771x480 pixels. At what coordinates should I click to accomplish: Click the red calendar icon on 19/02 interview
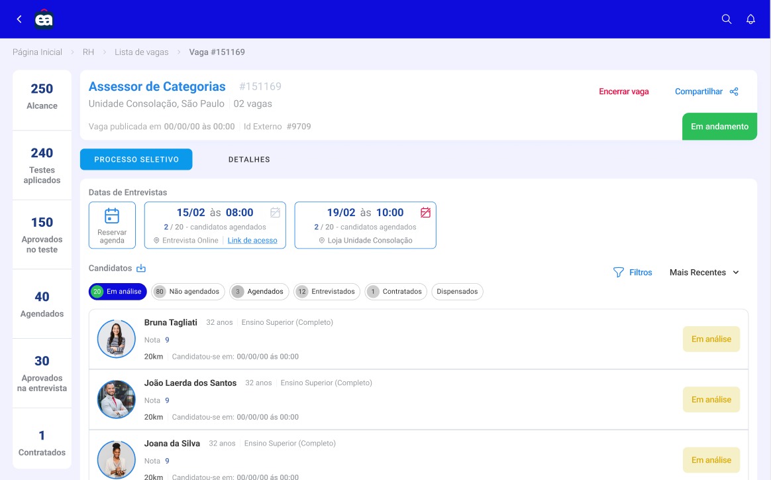(x=425, y=213)
